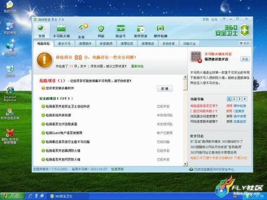Open the 网盾 shield icon
Screen dimensions: 267x200
point(101,30)
